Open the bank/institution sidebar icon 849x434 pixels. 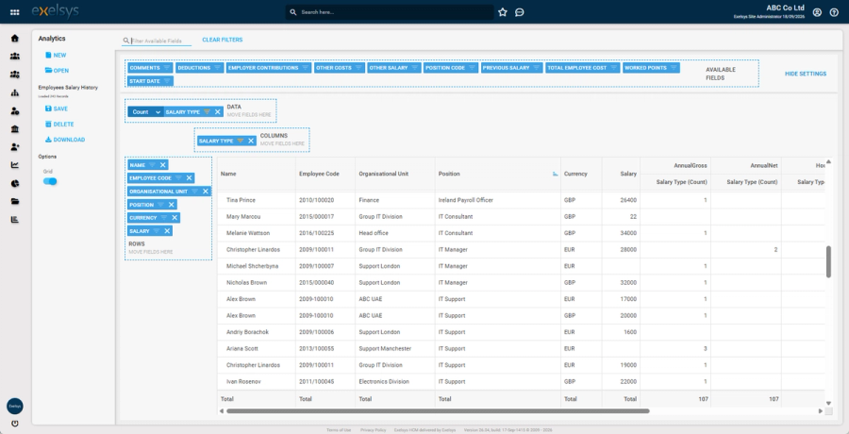[x=14, y=129]
